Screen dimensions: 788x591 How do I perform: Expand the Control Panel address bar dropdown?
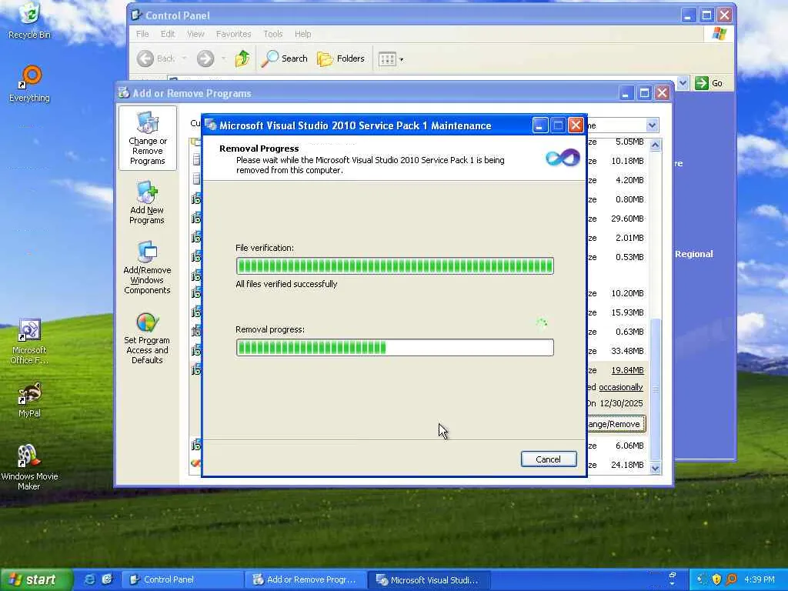click(683, 83)
